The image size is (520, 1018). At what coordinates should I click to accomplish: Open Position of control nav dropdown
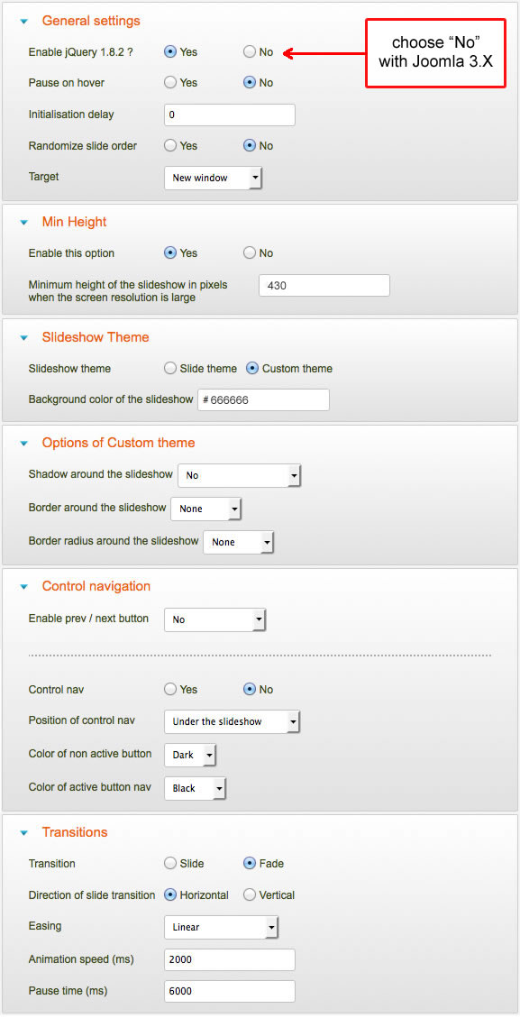(232, 721)
